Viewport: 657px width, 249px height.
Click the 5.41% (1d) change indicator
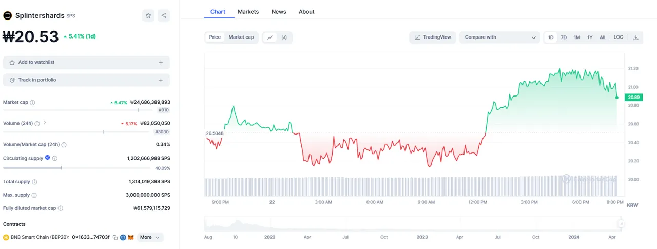pos(80,36)
